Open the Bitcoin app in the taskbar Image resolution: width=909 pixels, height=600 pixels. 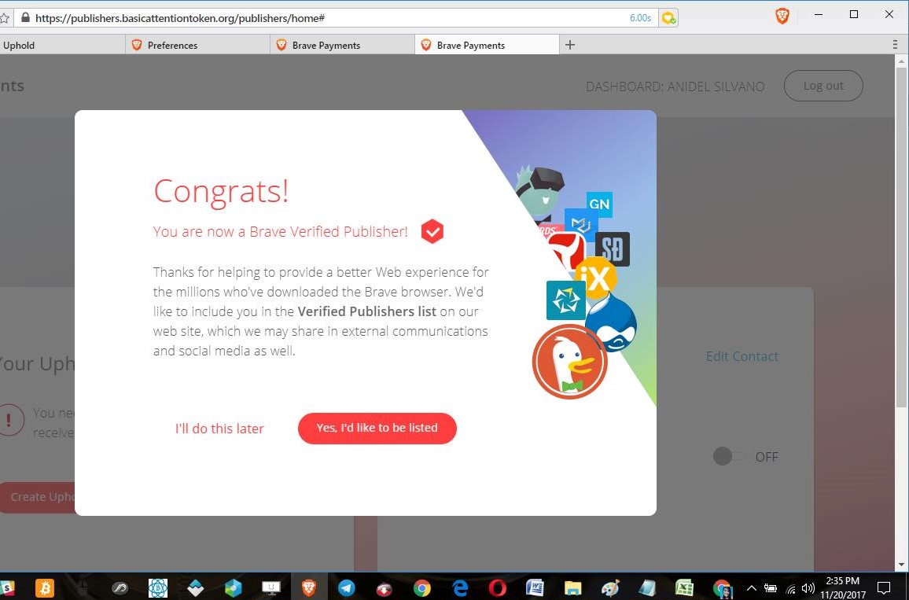[45, 588]
